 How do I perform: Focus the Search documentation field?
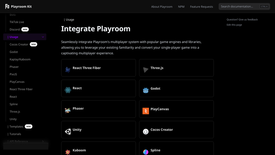click(x=244, y=7)
